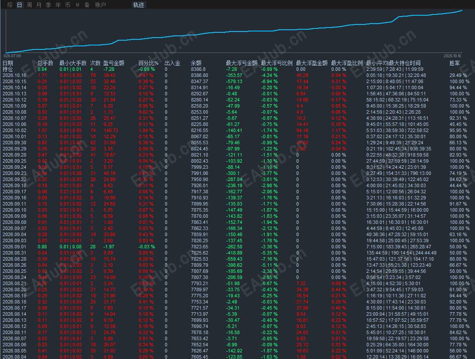
Task: Click the 总手数 column header
Action: (46, 63)
